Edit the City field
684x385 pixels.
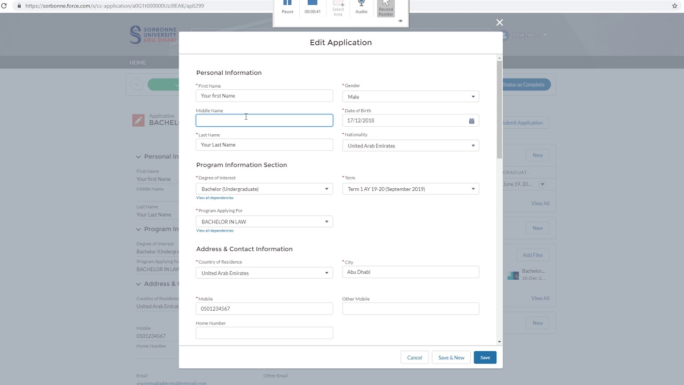click(410, 272)
